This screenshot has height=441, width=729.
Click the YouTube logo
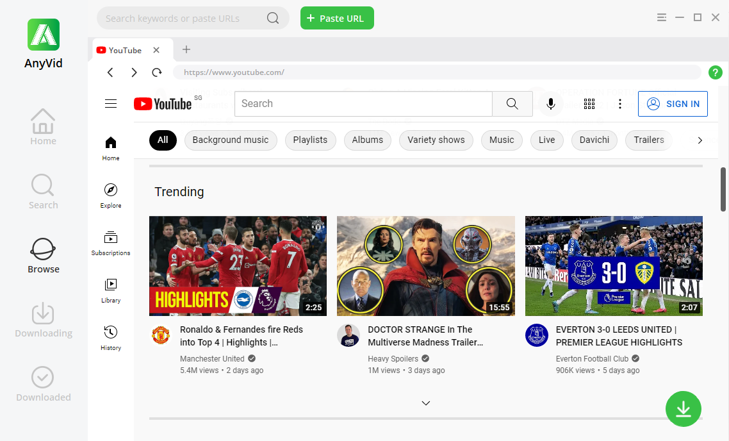tap(163, 104)
